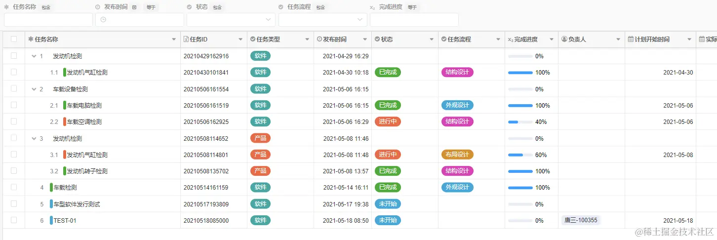Check the row with ID 20210508114652
Viewport: 717px width, 240px height.
coord(14,138)
